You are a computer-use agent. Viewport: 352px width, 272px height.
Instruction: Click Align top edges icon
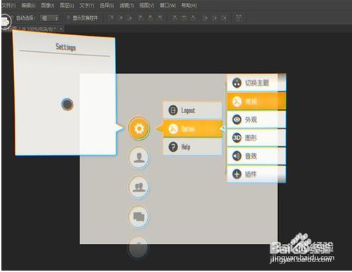point(111,18)
